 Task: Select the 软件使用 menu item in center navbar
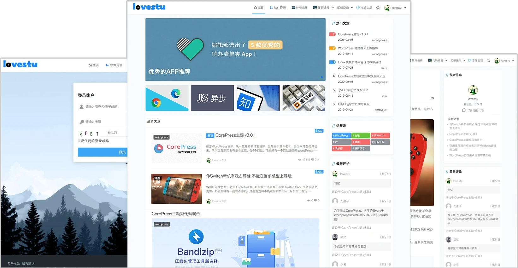click(x=299, y=8)
